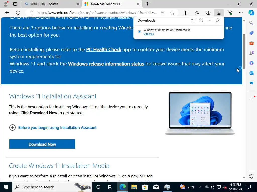The width and height of the screenshot is (257, 192).
Task: Open the PC Health Check link
Action: [x=104, y=50]
